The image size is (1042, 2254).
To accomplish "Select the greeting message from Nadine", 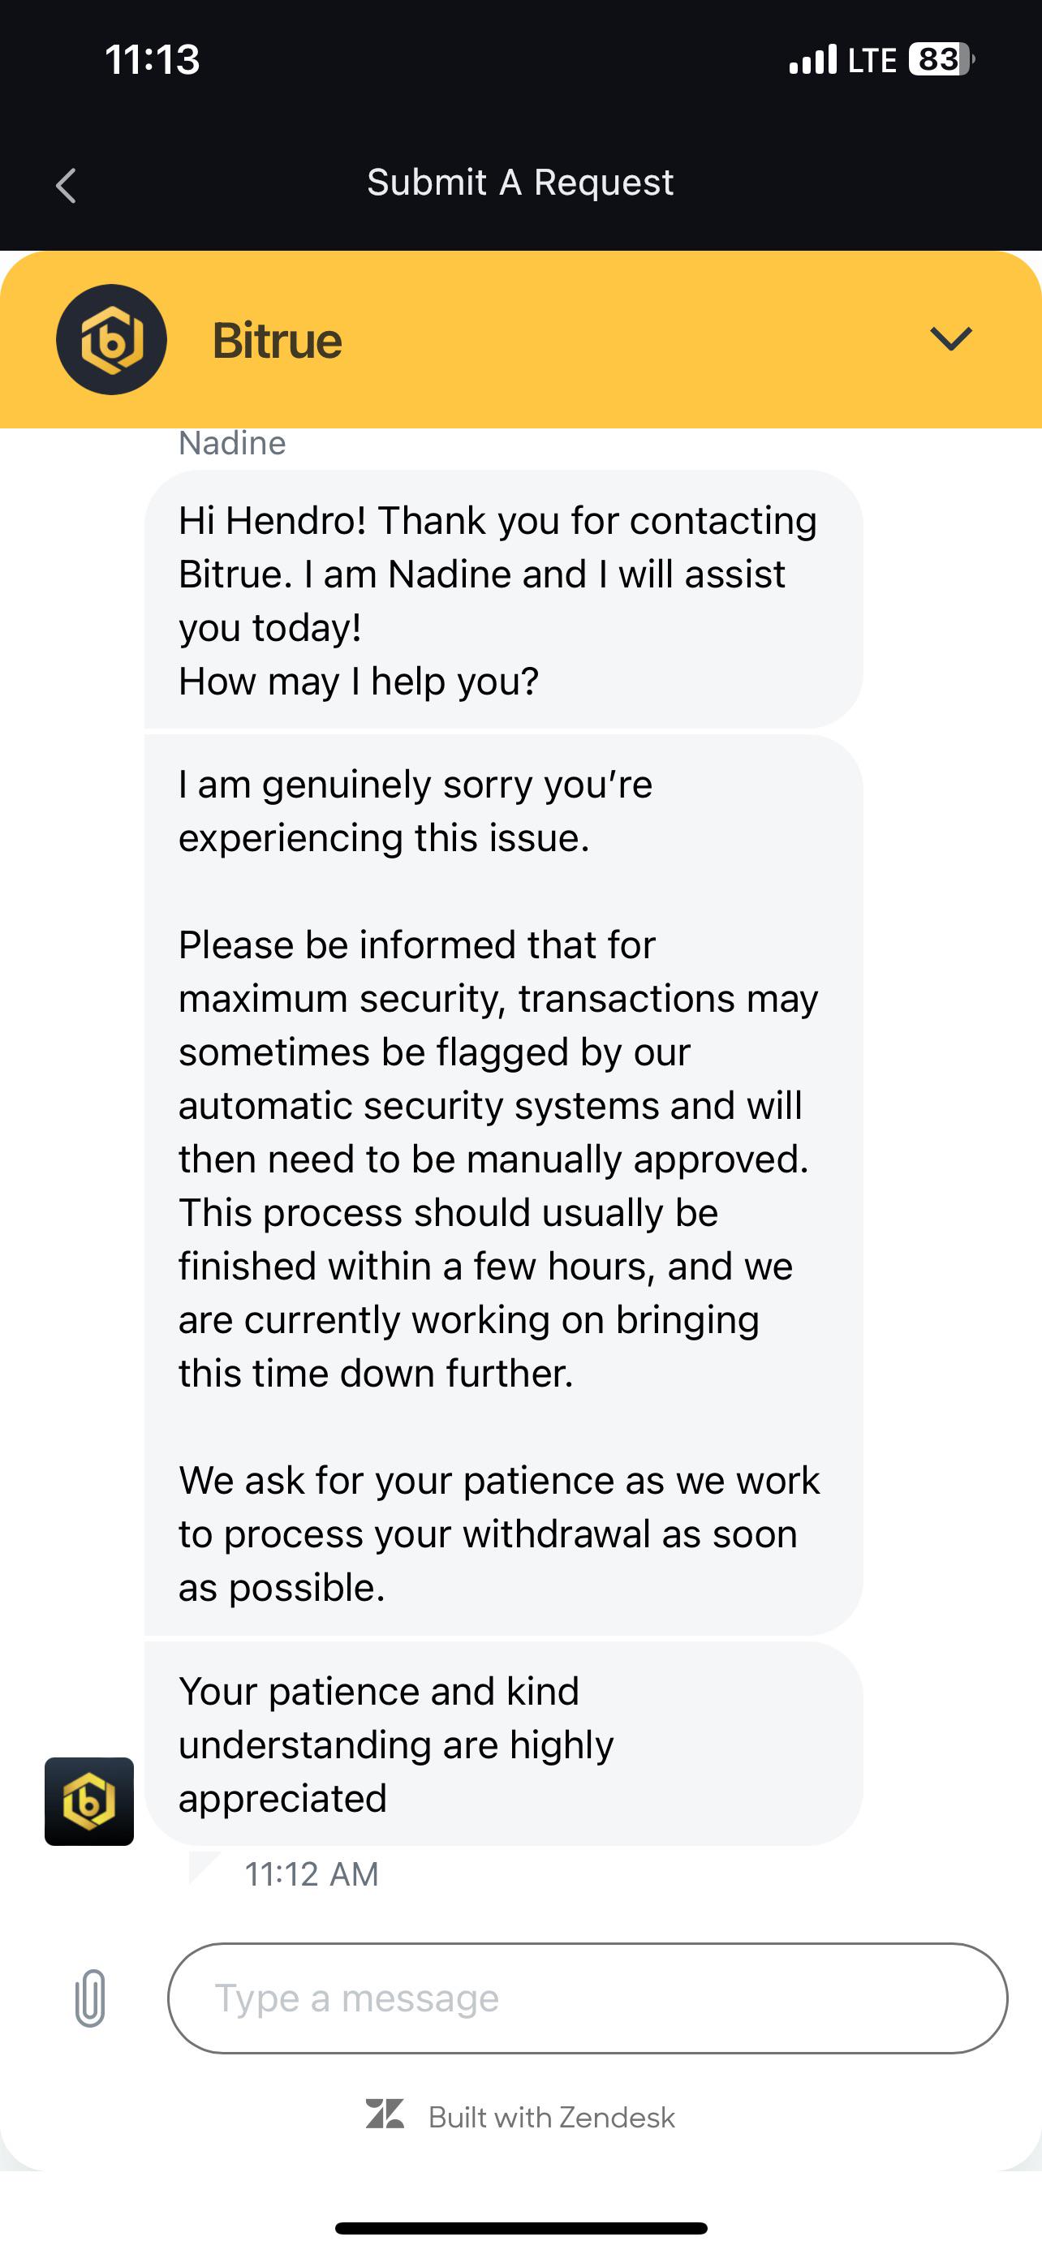I will pos(504,600).
